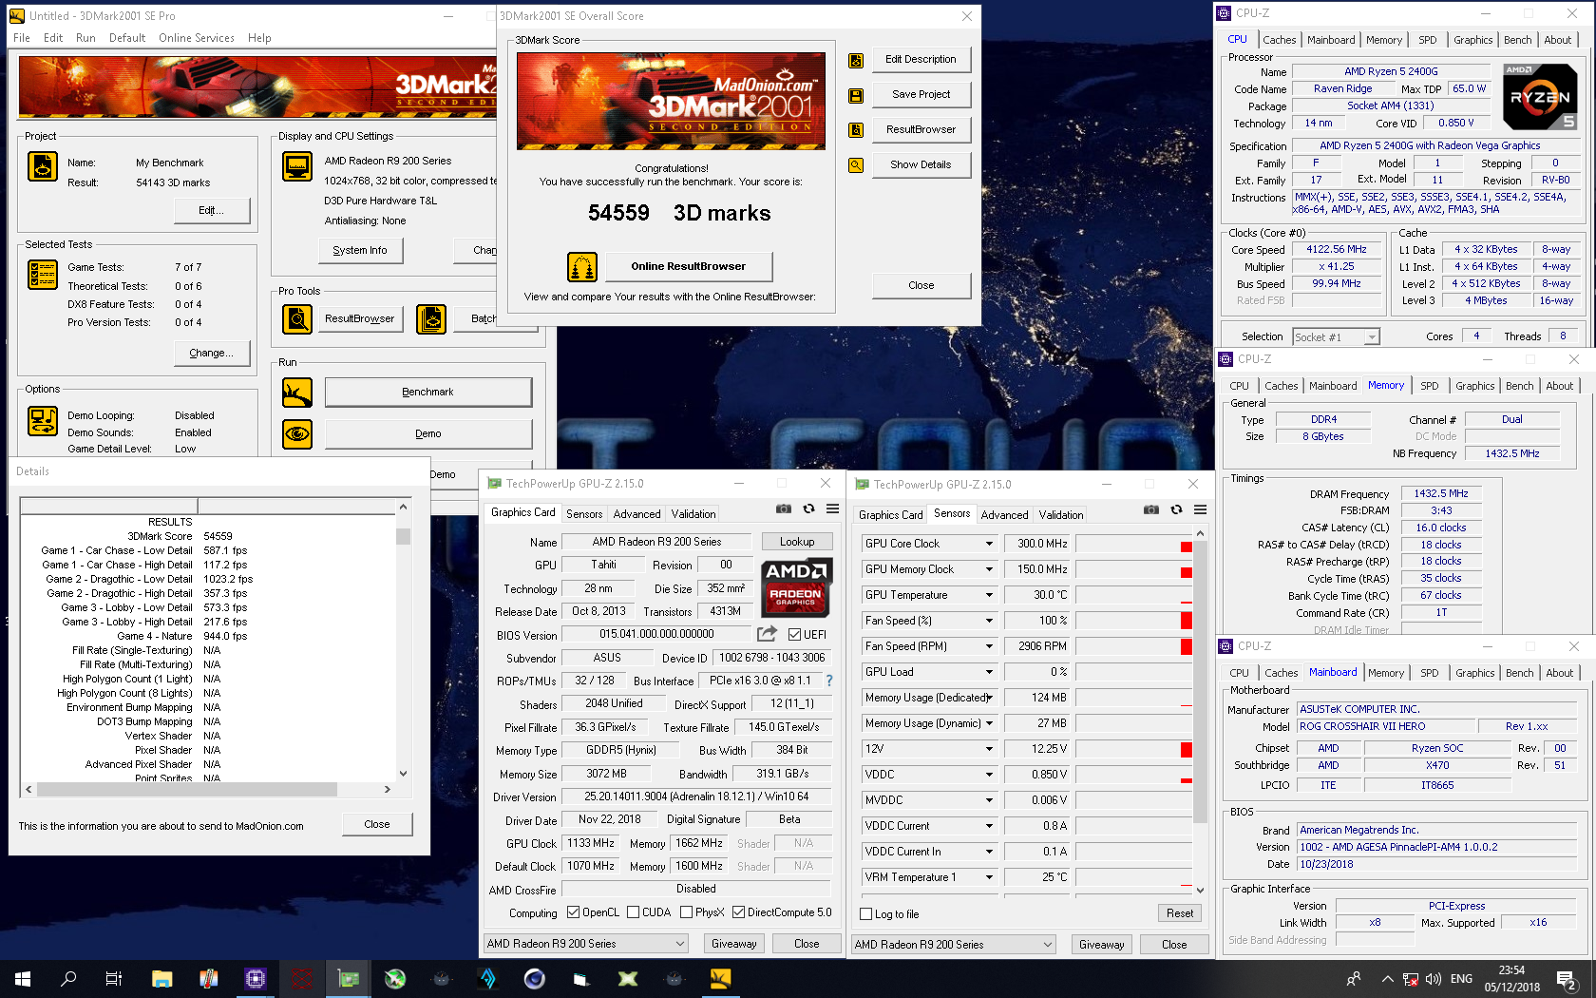Open the GPU Load sensor dropdown
This screenshot has width=1596, height=998.
tap(989, 672)
